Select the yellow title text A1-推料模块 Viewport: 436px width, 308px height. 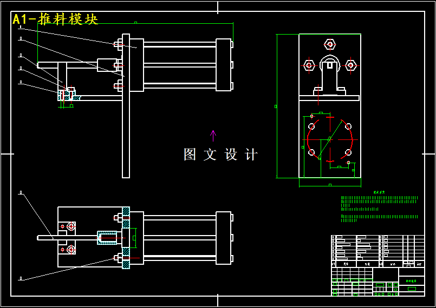pos(55,19)
